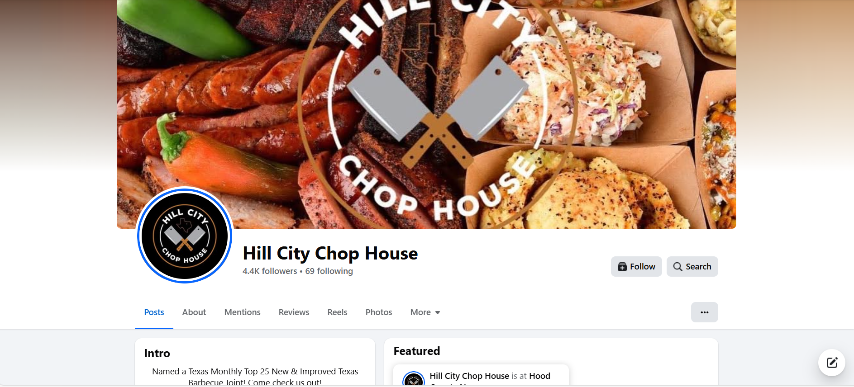The image size is (854, 387).
Task: Expand the More dropdown menu
Action: tap(425, 312)
